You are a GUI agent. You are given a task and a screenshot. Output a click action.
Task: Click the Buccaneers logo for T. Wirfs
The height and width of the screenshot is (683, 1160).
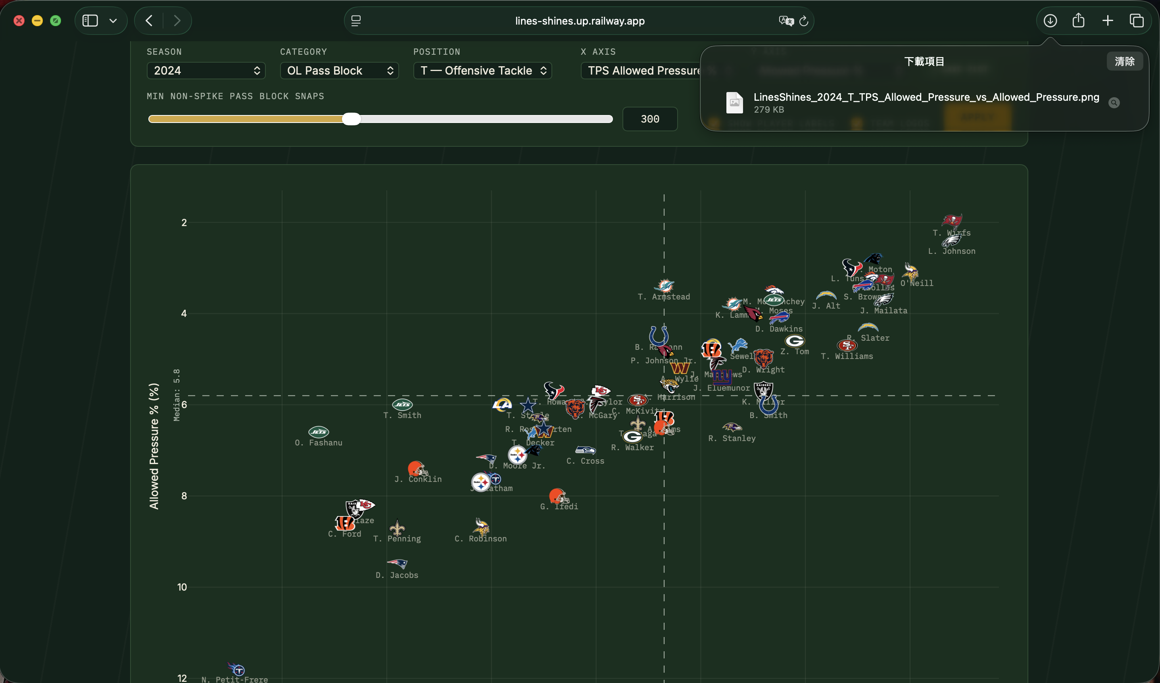tap(951, 222)
